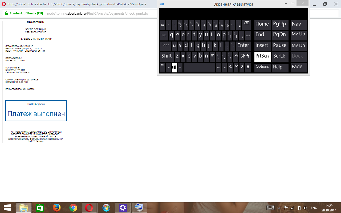Click the 'ЧЕК ПО ОПЕРАЦИИ' receipt title
Image resolution: width=341 pixels, height=213 pixels.
point(36,29)
